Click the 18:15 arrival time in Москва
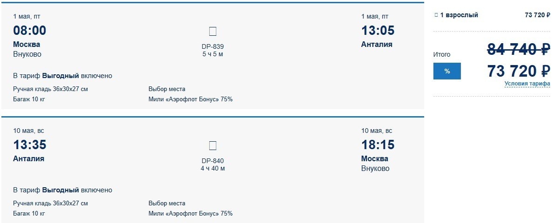 (378, 145)
